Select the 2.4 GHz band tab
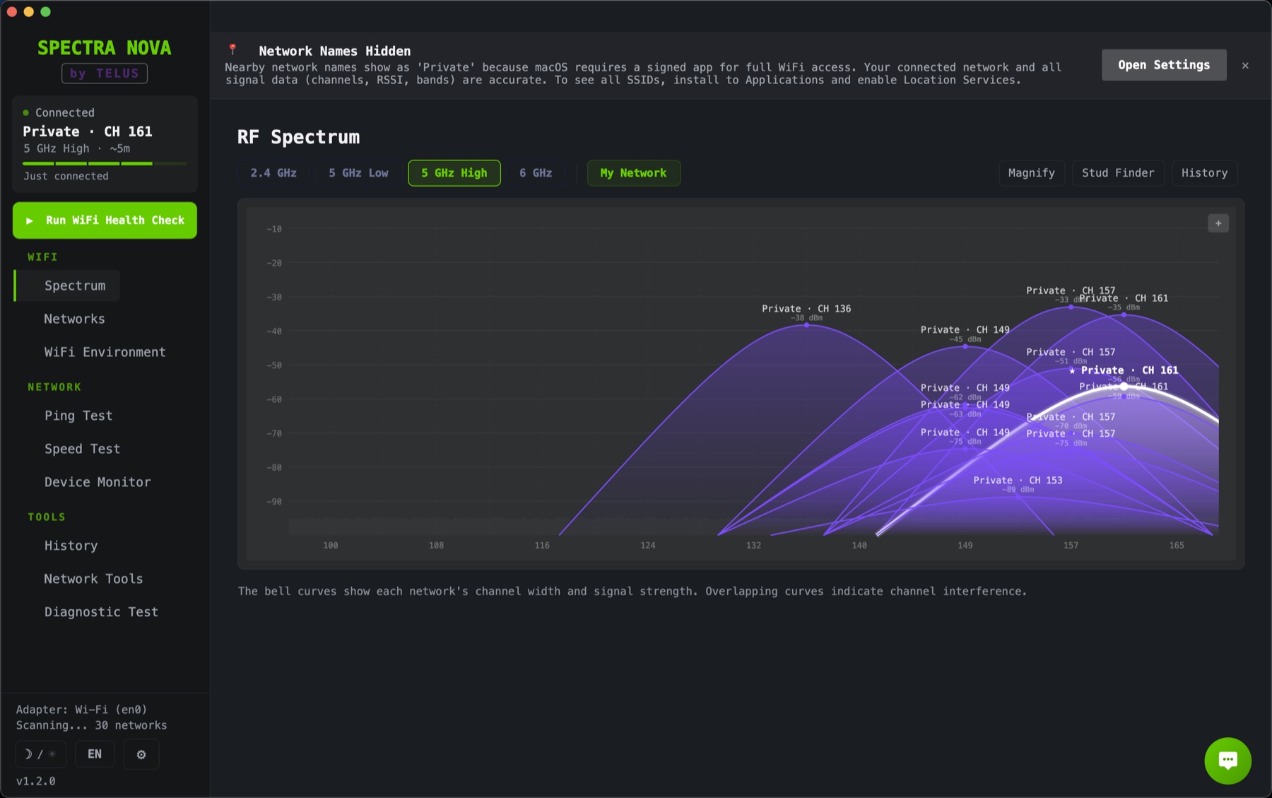 coord(273,173)
